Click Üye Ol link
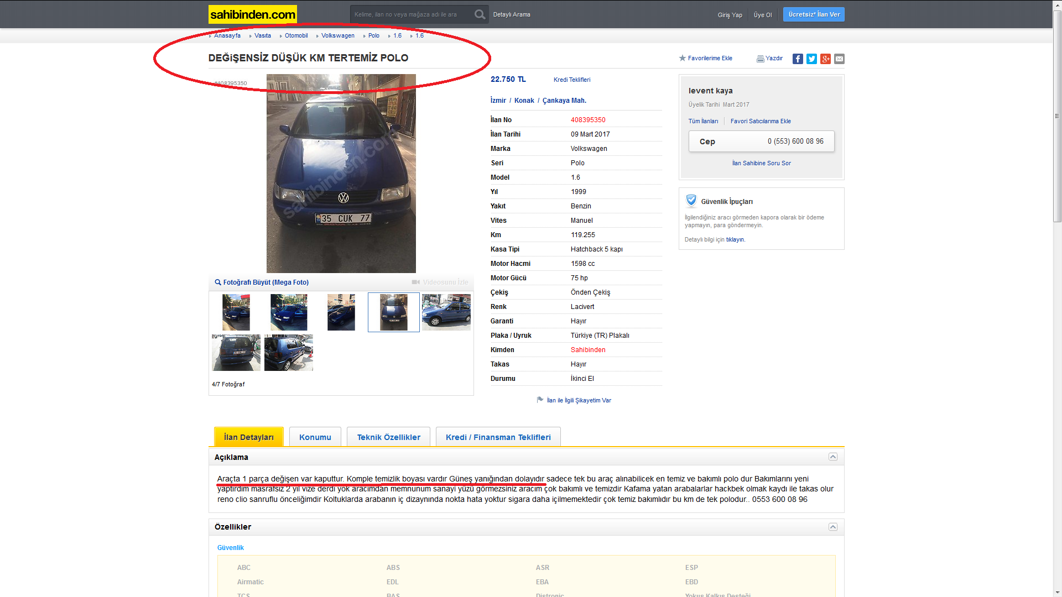Screen dimensions: 1062x597 pyautogui.click(x=763, y=15)
